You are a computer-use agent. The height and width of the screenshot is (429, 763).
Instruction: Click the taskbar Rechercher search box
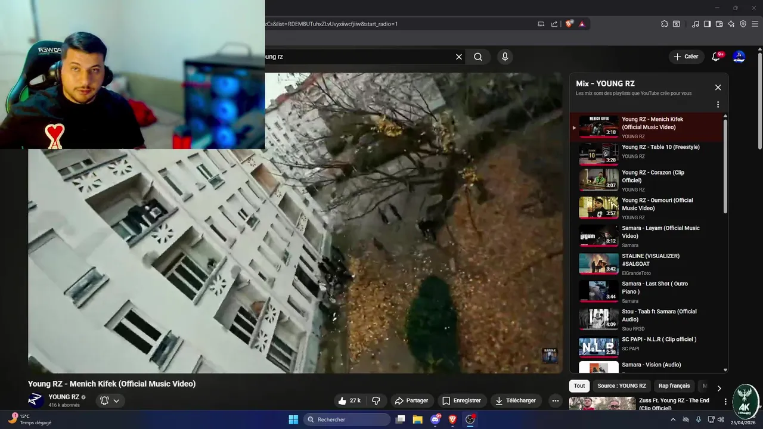347,419
